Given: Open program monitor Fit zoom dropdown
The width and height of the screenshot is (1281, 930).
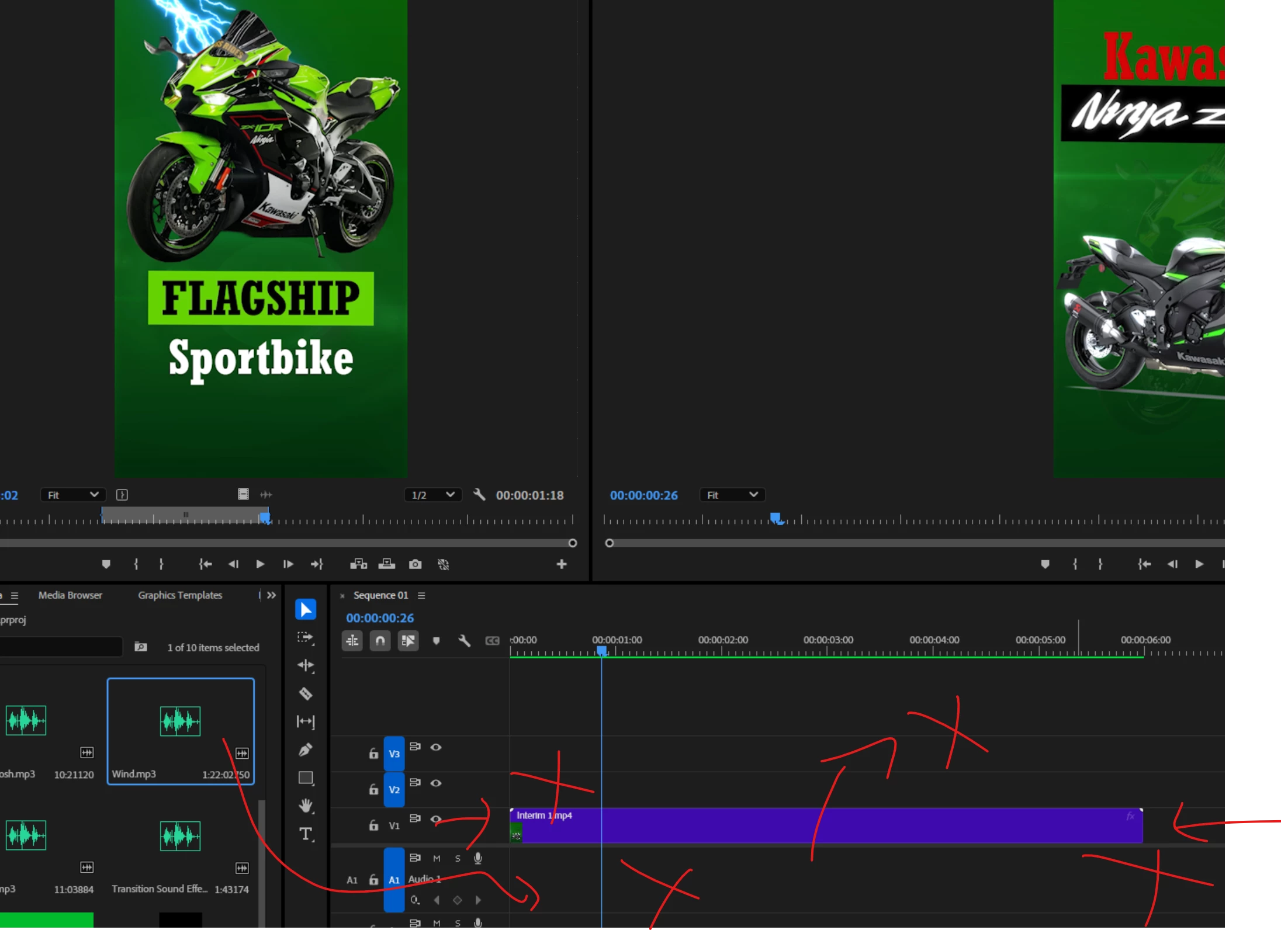Looking at the screenshot, I should (732, 495).
